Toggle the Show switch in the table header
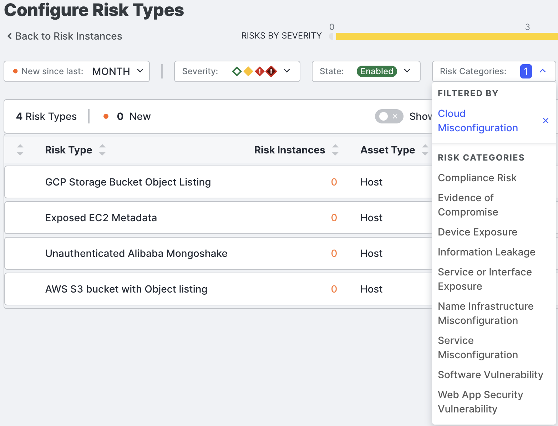The height and width of the screenshot is (426, 558). [x=389, y=116]
